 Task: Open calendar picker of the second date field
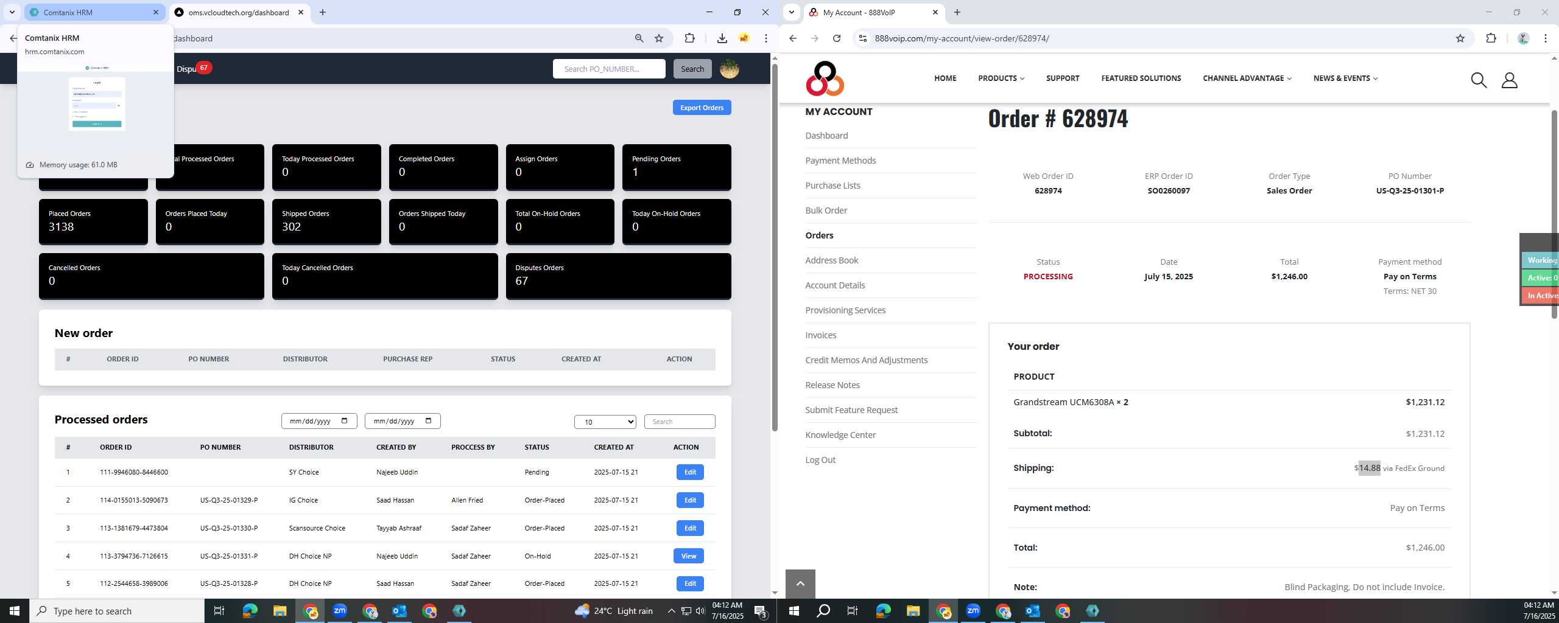tap(428, 420)
